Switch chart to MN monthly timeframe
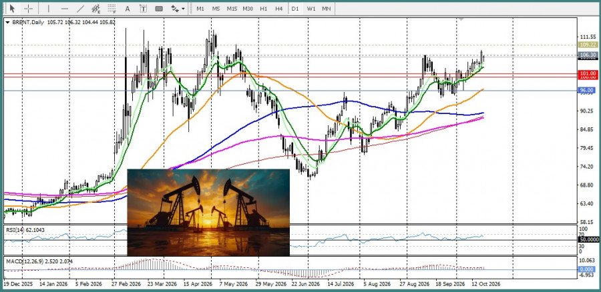The width and height of the screenshot is (601, 292). pos(326,9)
